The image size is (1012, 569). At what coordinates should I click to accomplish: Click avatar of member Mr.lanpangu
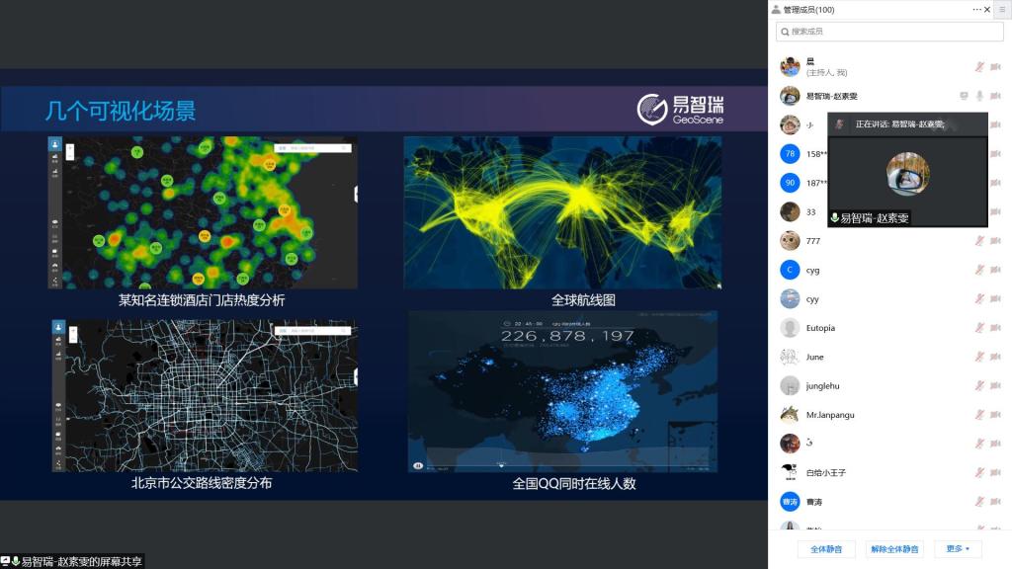tap(790, 415)
